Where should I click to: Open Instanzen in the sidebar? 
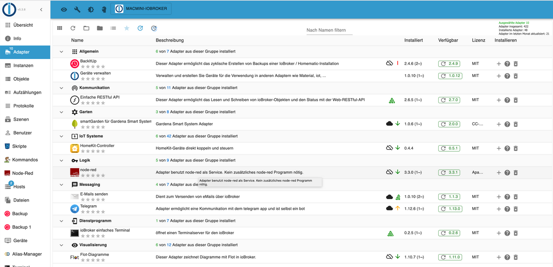23,65
